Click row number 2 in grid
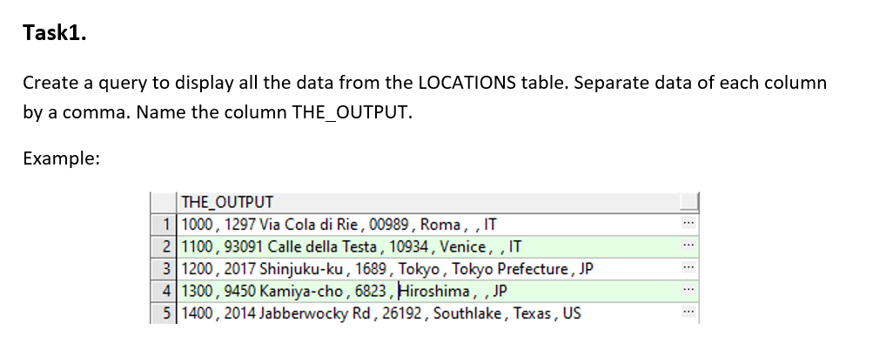 tap(164, 246)
